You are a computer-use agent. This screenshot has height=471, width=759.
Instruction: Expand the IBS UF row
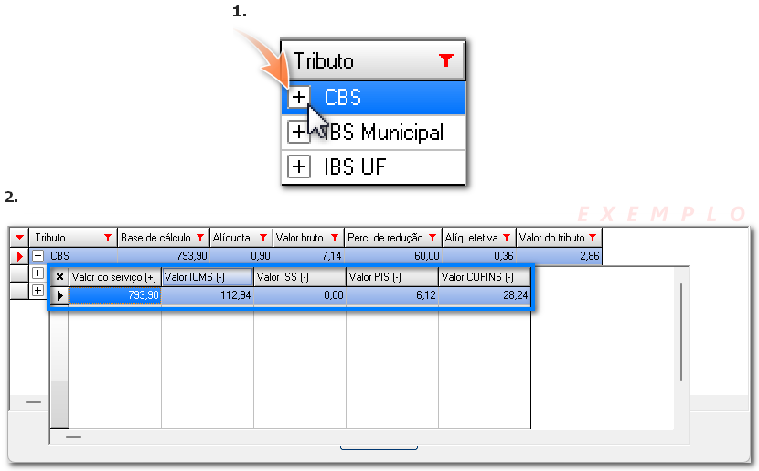(x=299, y=167)
